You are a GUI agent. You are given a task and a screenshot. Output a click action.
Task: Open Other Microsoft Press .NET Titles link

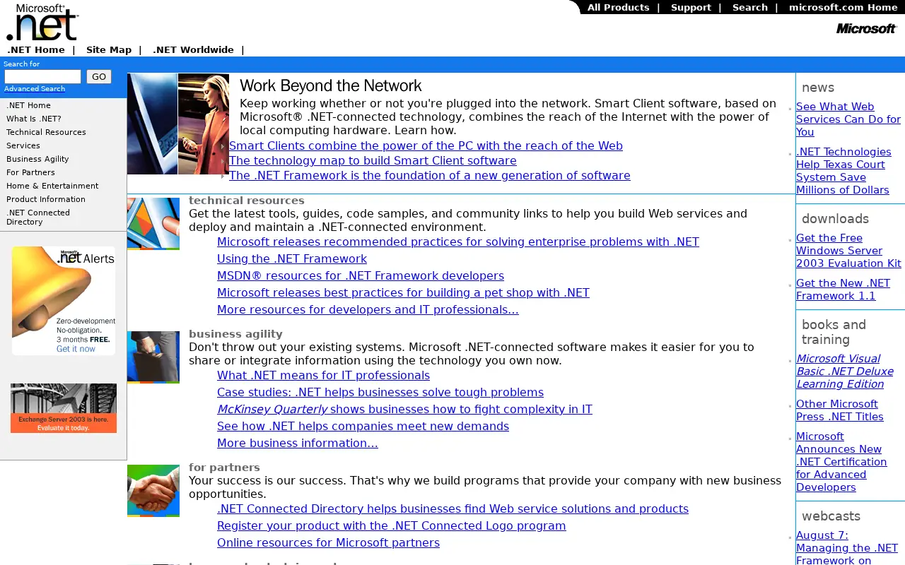tap(840, 410)
